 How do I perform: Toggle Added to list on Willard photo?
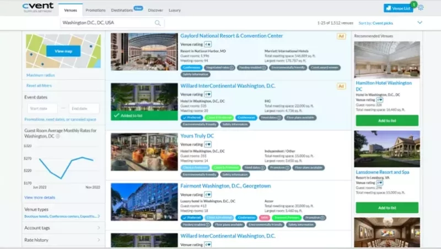(x=144, y=115)
